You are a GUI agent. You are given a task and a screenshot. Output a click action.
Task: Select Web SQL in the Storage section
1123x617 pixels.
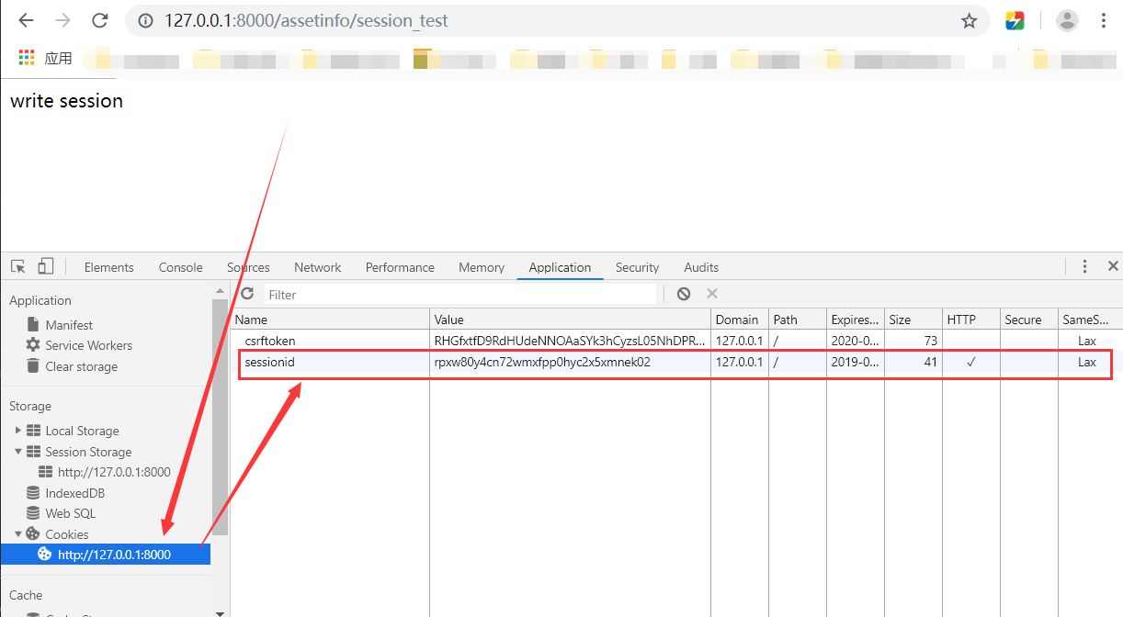point(71,513)
